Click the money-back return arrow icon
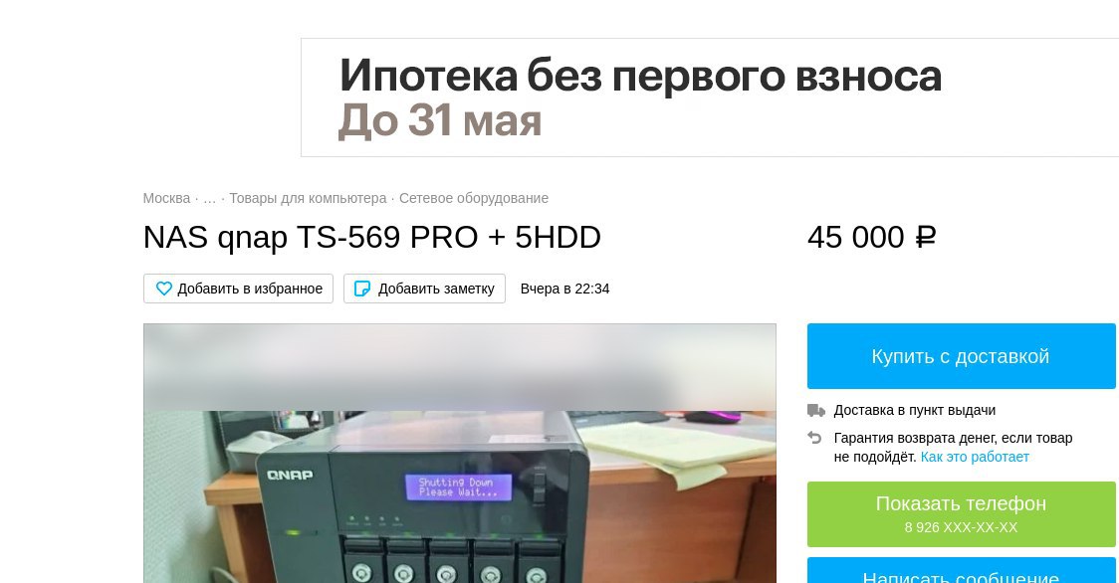Screen dimensions: 1119x583 click(x=814, y=438)
